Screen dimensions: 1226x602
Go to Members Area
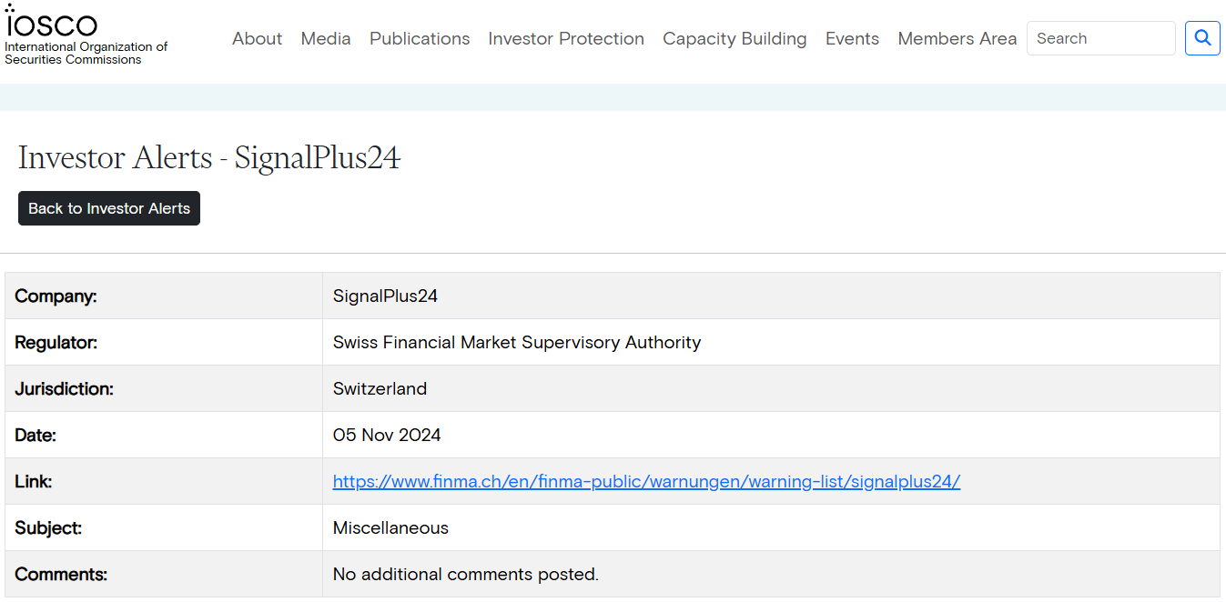[x=957, y=39]
